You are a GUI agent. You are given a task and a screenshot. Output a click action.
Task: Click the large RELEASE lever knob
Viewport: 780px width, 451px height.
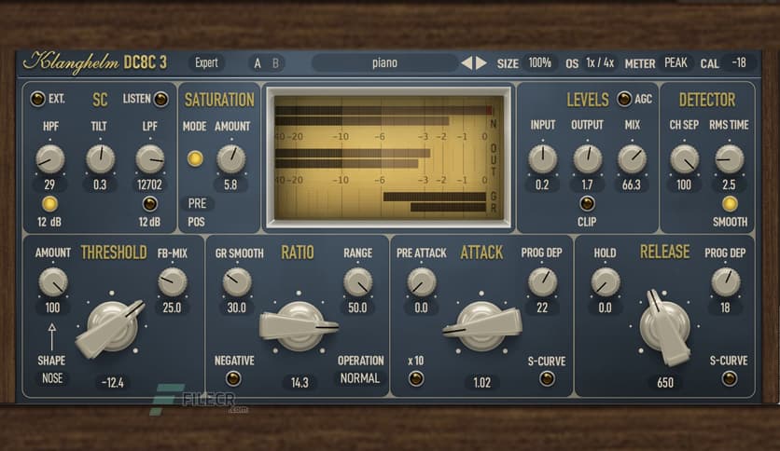click(665, 327)
